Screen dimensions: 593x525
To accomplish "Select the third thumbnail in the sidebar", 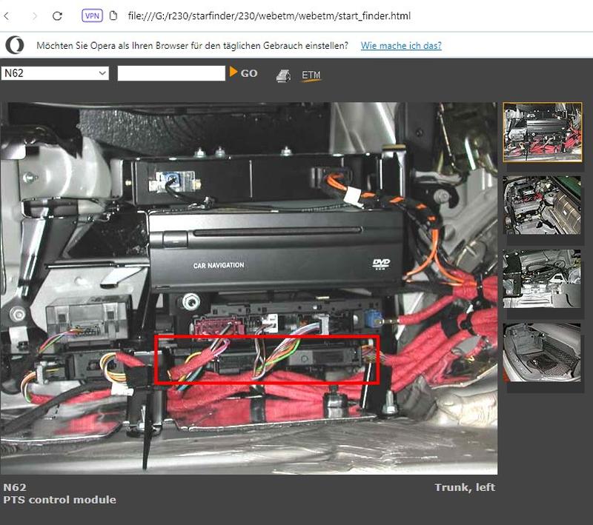I will pos(542,278).
